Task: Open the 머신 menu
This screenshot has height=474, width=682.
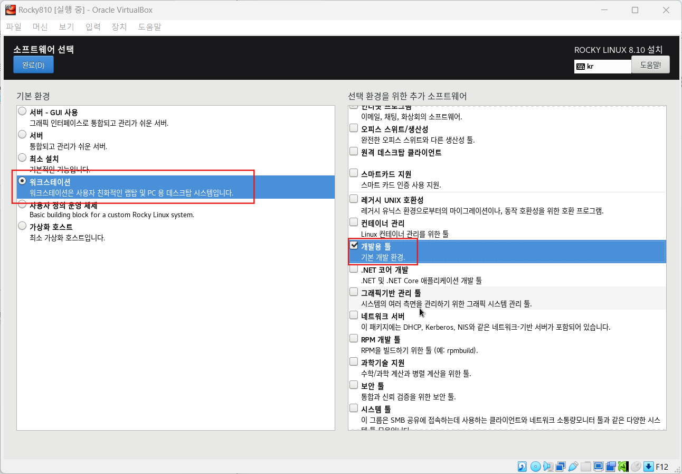Action: (x=40, y=27)
